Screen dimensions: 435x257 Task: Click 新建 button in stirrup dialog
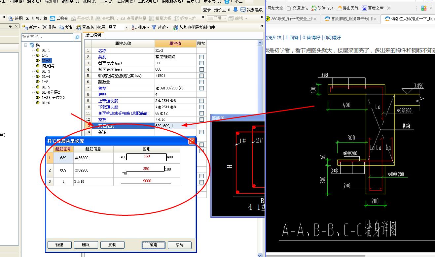[x=59, y=245]
